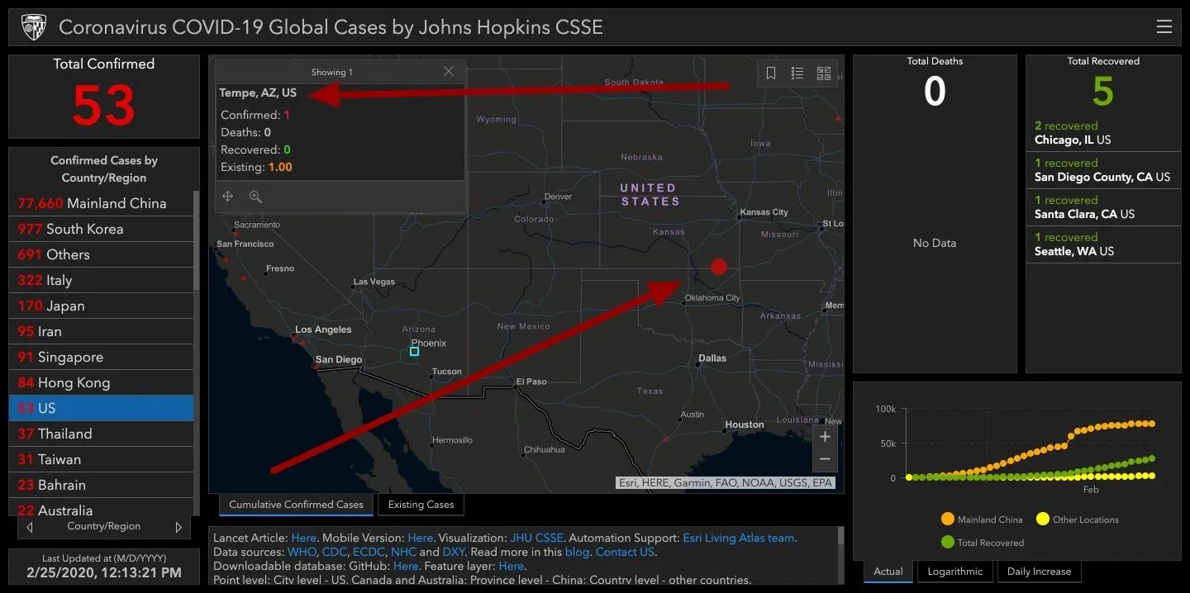This screenshot has width=1190, height=593.
Task: Open the Lancet Article Here link
Action: pyautogui.click(x=303, y=538)
